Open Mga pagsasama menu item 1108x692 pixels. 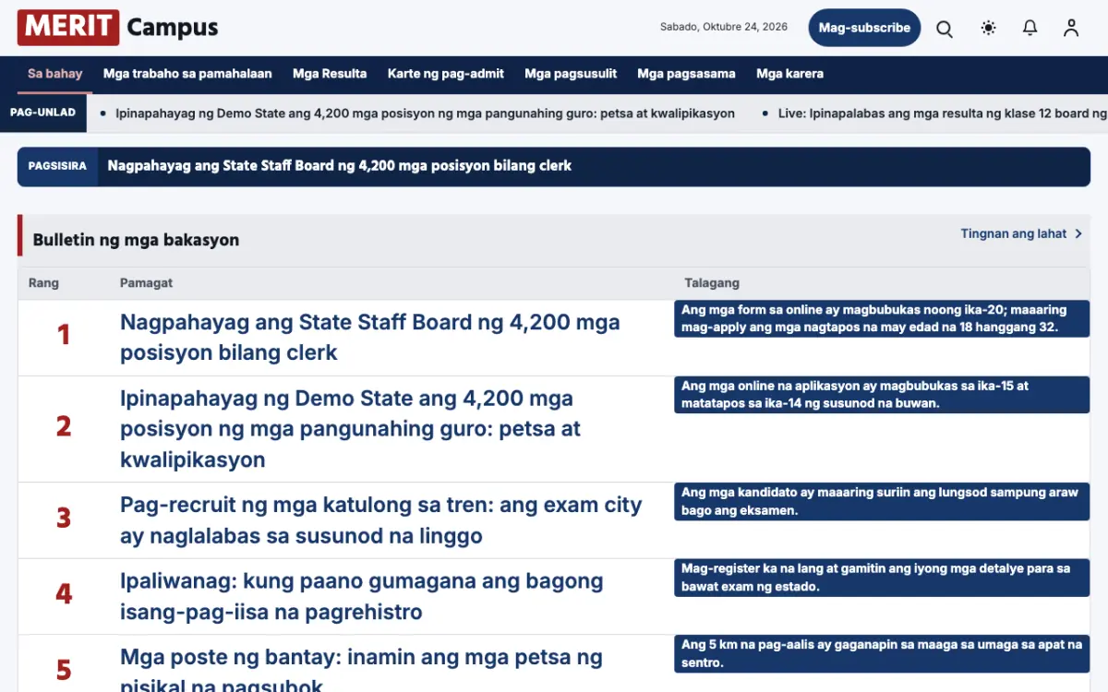(686, 74)
